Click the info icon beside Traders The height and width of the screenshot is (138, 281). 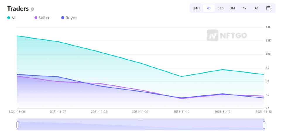click(32, 9)
